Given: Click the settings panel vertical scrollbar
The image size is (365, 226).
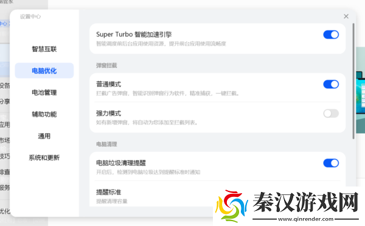Looking at the screenshot, I should [353, 81].
